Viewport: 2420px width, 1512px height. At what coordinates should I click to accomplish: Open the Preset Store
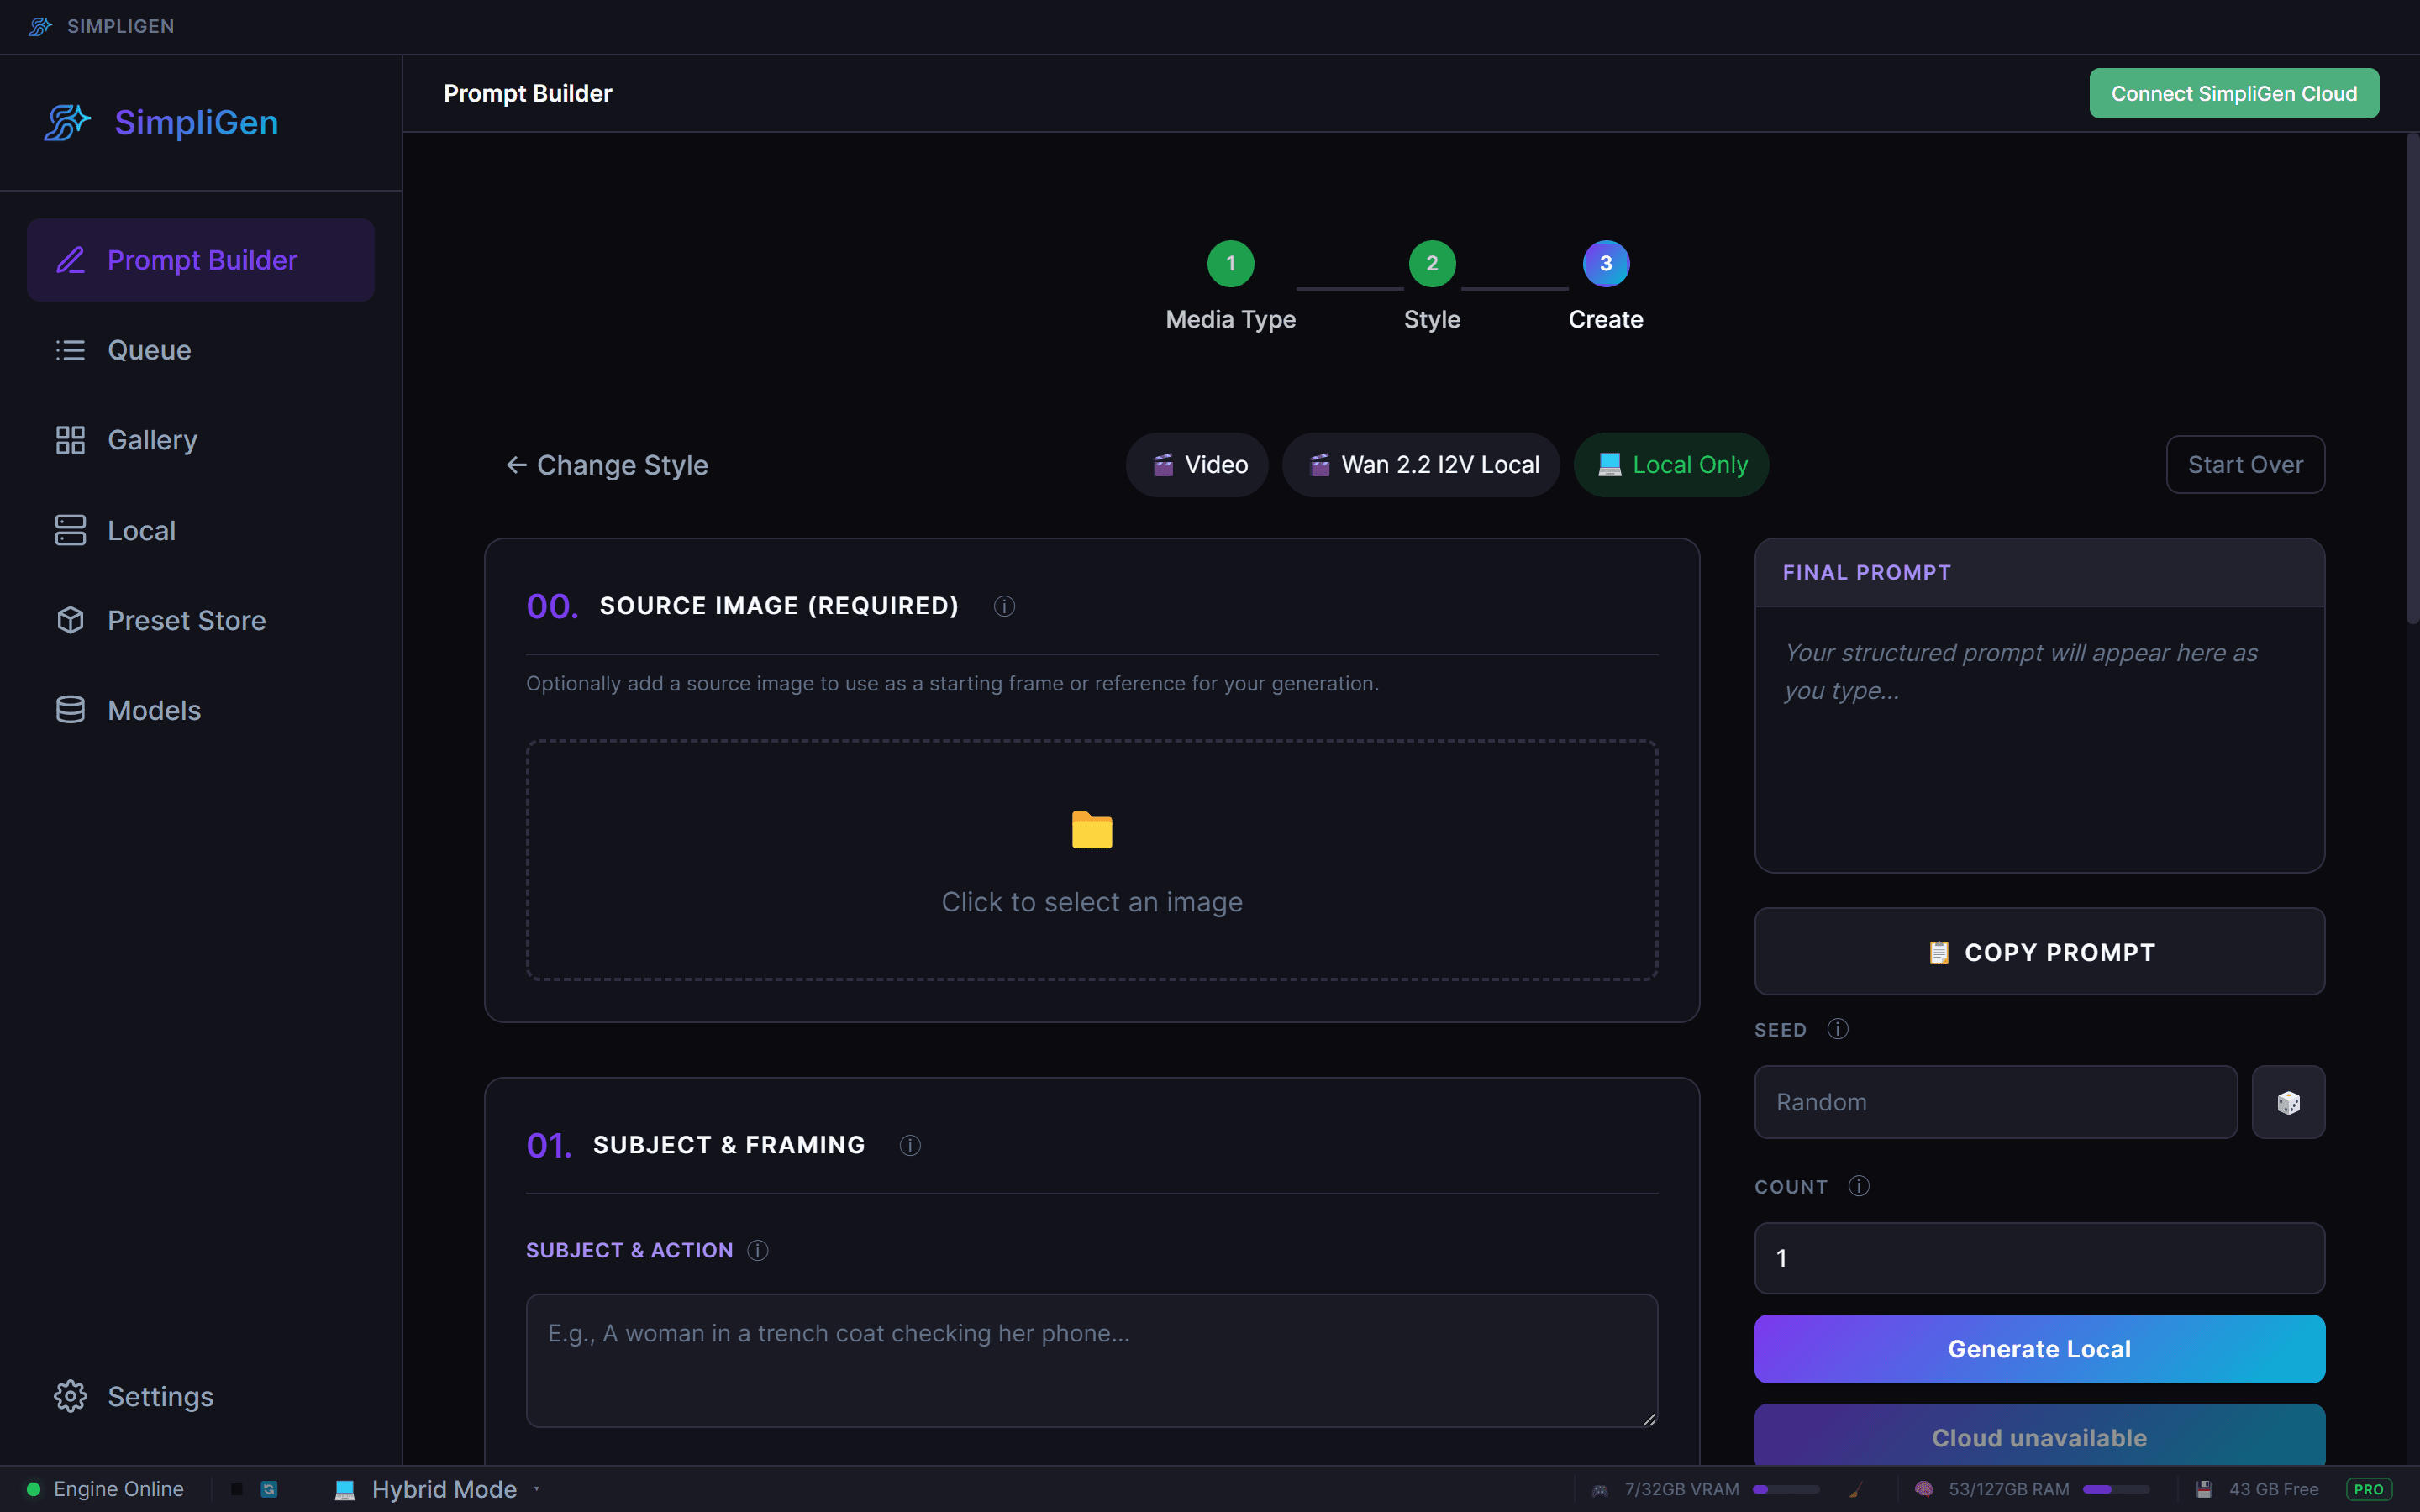coord(200,620)
